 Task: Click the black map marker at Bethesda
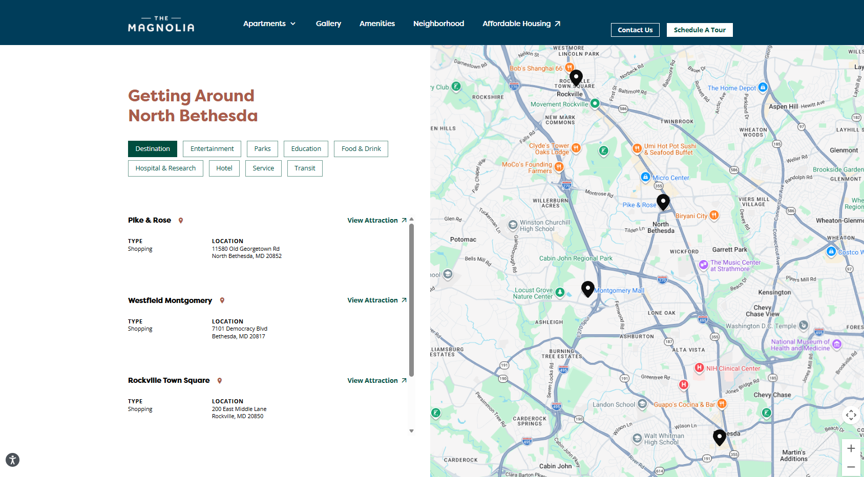[720, 437]
